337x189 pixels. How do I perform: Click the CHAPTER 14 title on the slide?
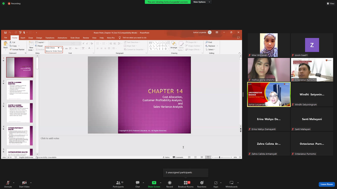click(x=165, y=91)
